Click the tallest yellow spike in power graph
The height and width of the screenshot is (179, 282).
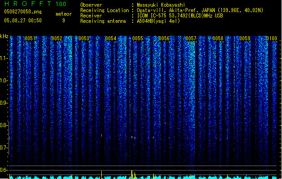point(132,175)
